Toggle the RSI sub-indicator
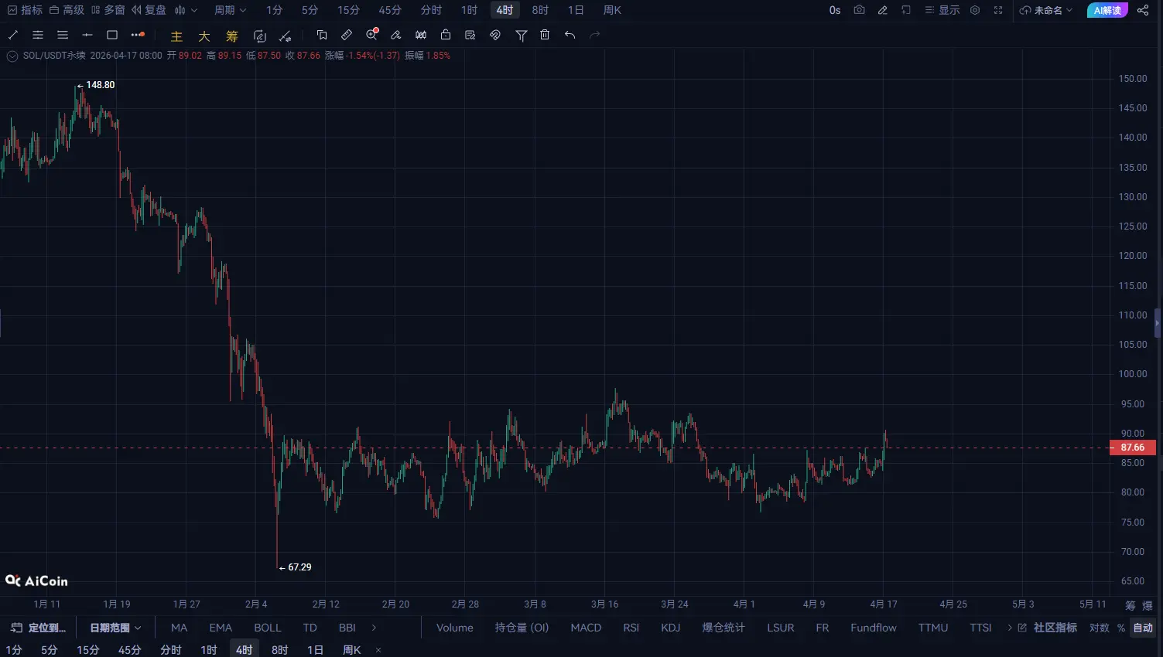 point(631,628)
